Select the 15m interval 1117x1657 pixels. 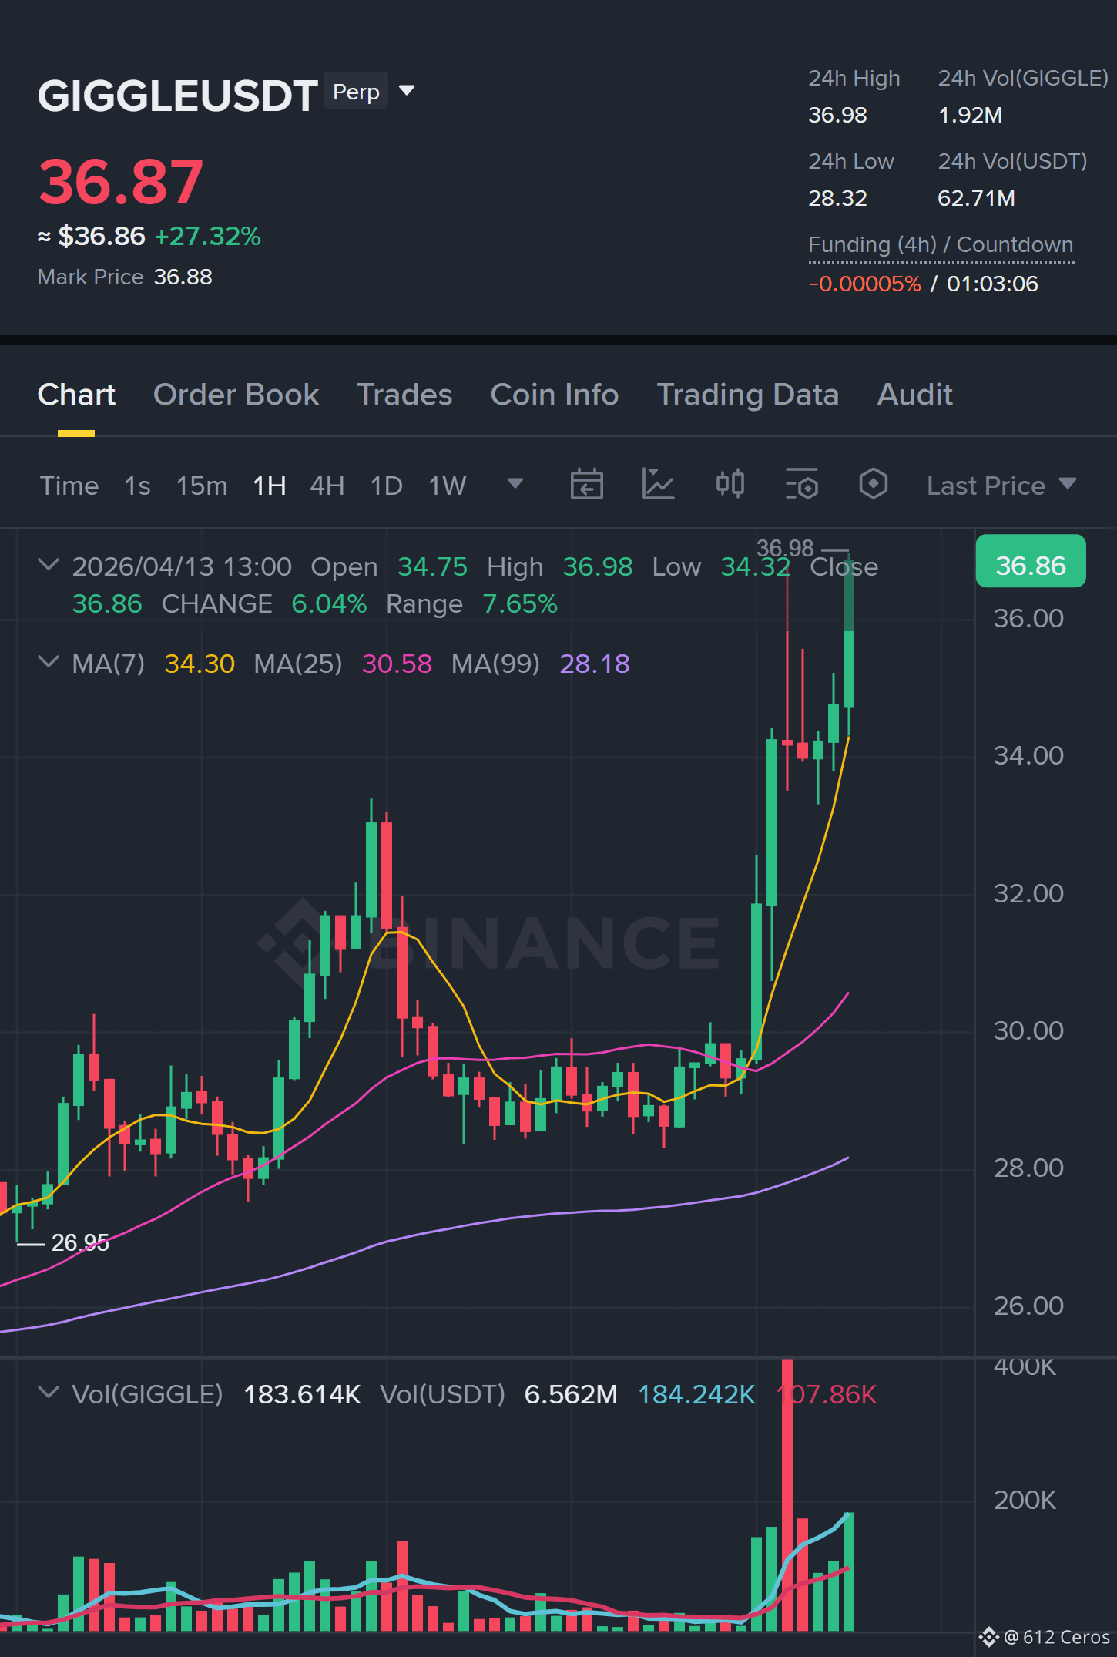[201, 486]
